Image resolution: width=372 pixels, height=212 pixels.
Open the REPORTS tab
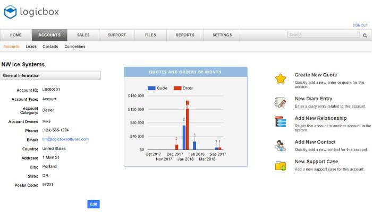(x=185, y=35)
